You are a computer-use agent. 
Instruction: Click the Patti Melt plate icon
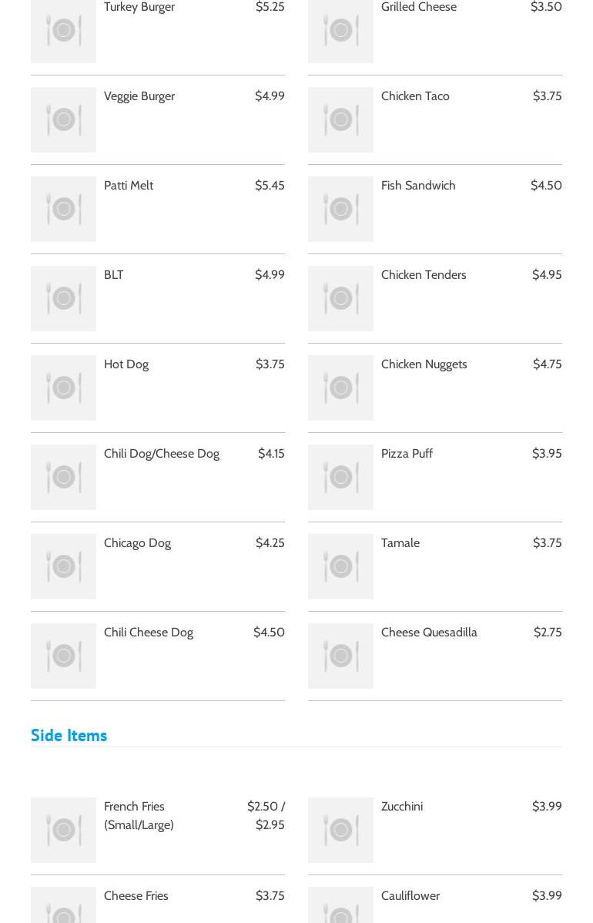63,209
